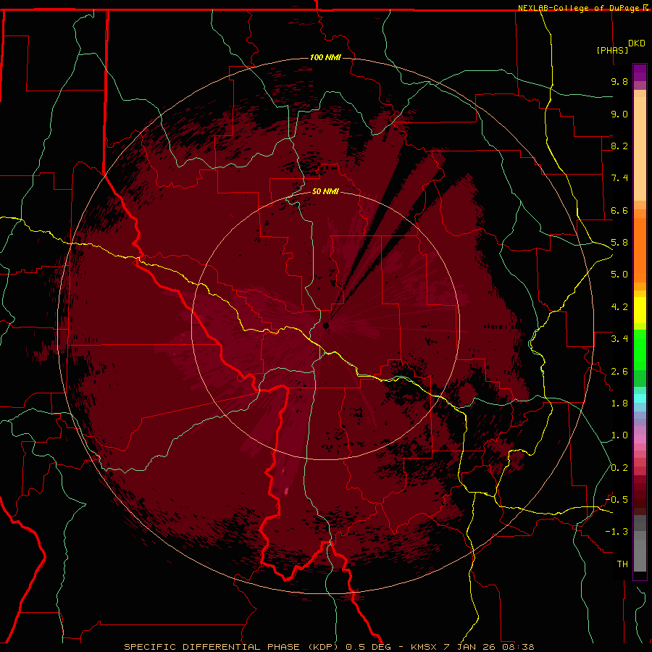Click the legend value 9.0
Viewport: 652px width, 652px height.
(619, 114)
